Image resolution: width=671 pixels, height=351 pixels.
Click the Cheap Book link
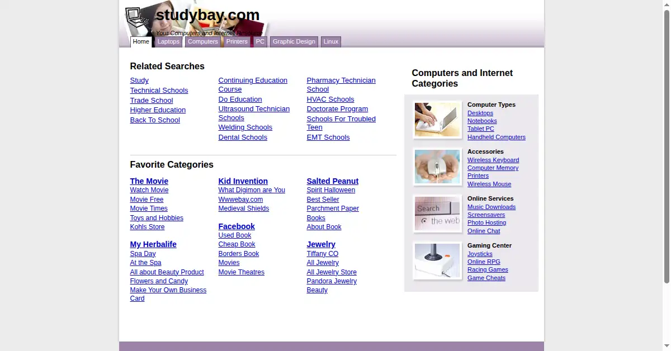237,244
